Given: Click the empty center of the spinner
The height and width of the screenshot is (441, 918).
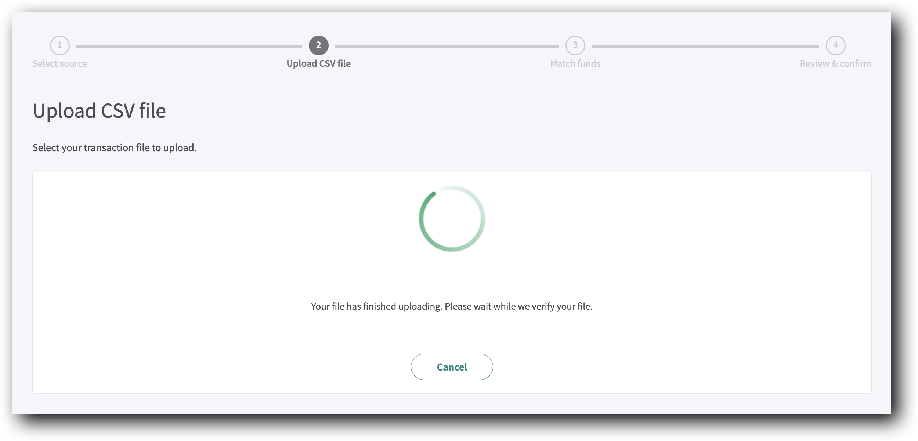Looking at the screenshot, I should [452, 219].
